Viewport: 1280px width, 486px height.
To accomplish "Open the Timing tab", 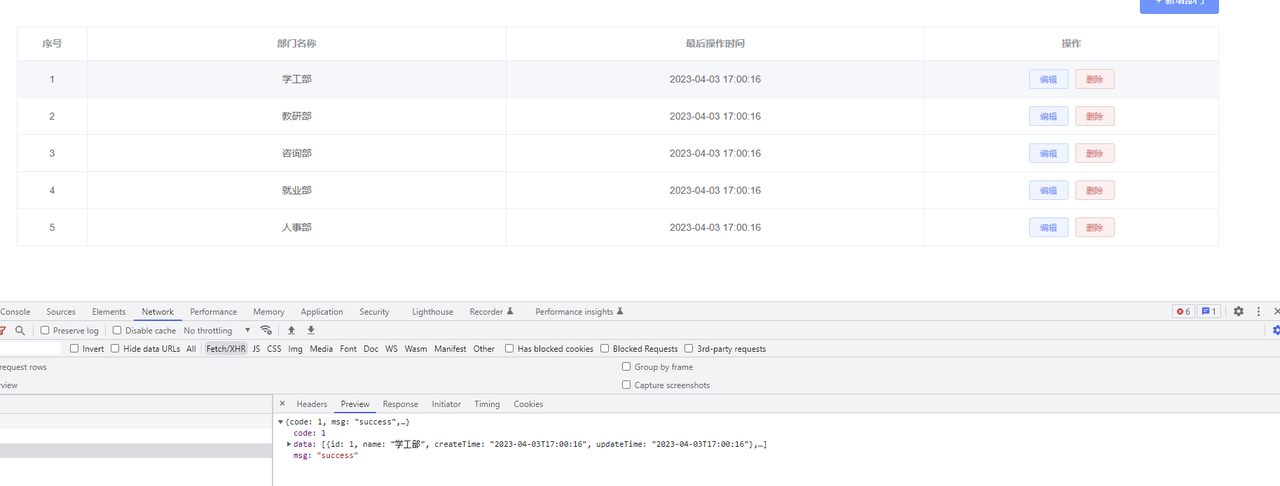I will click(x=487, y=404).
